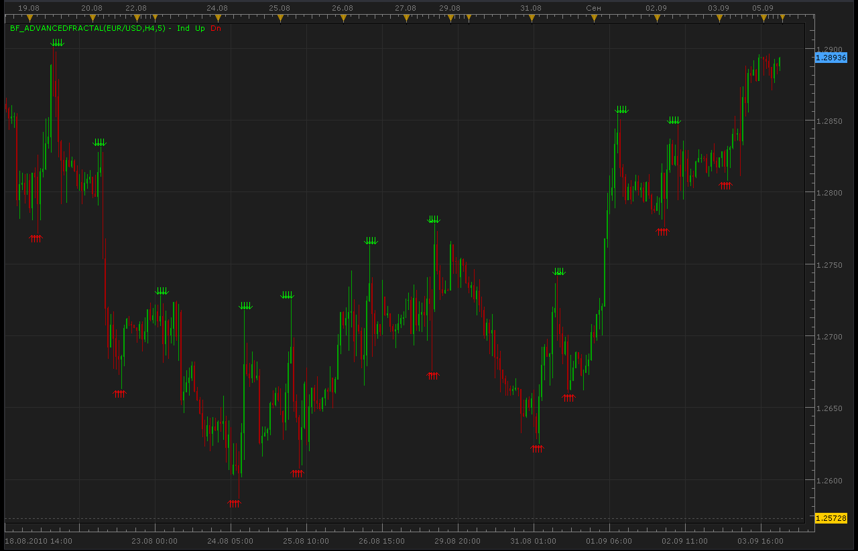Select the gold marker beneath 05.09
858x551 pixels.
[763, 18]
